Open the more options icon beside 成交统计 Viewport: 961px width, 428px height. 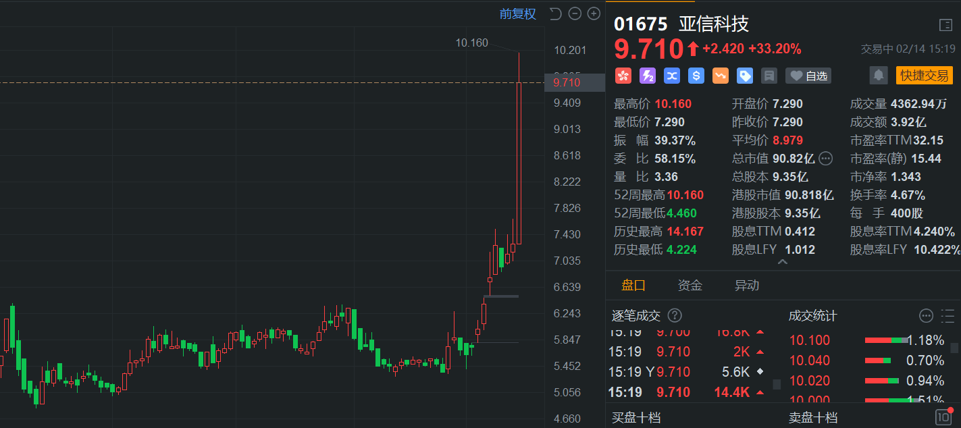tap(926, 315)
